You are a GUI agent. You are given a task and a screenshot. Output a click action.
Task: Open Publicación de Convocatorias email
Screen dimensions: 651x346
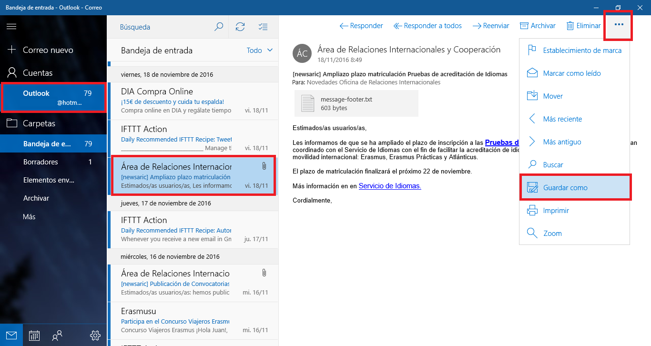[x=193, y=283]
